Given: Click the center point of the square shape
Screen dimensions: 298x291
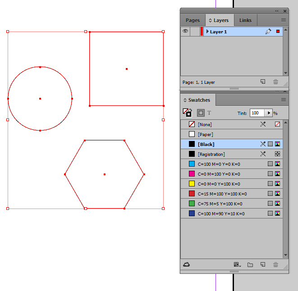Looking at the screenshot, I should tap(127, 69).
